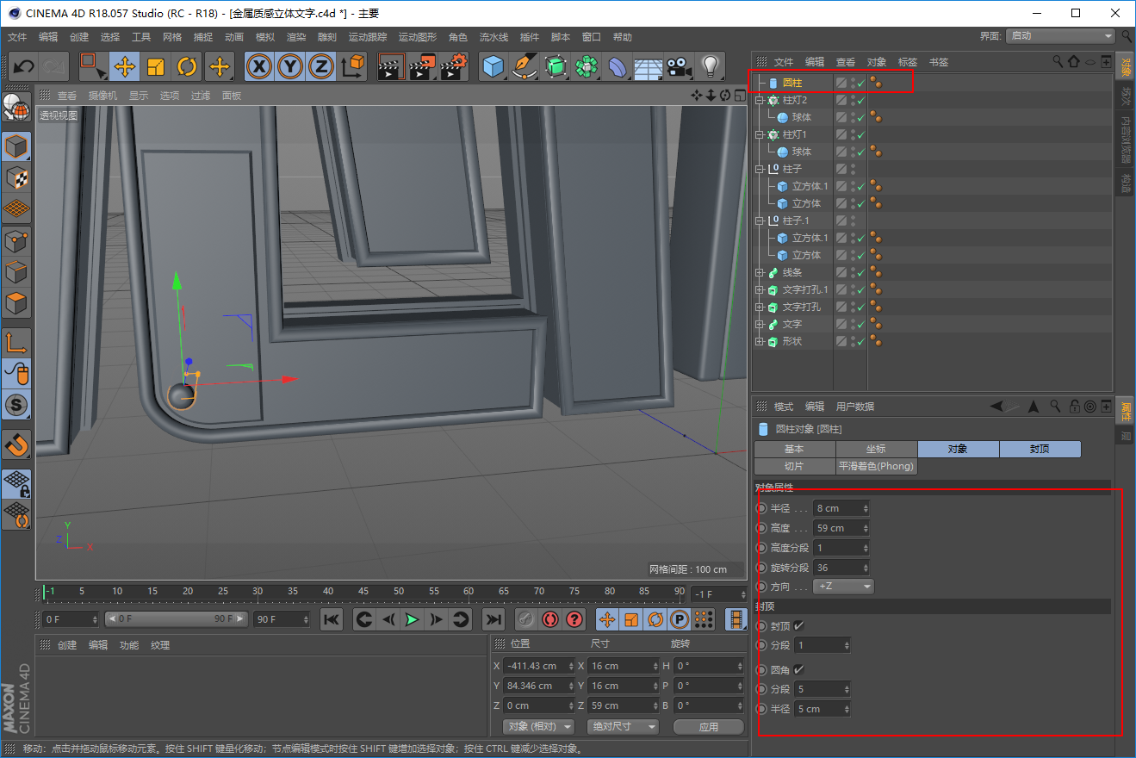Expand the 线条 tree node

coord(760,272)
